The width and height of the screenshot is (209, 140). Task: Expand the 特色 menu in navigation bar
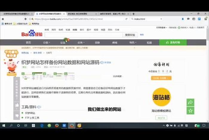pyautogui.click(x=133, y=43)
